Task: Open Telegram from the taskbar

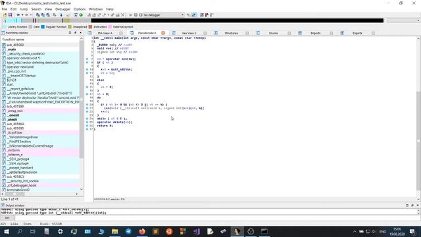Action: pyautogui.click(x=128, y=231)
